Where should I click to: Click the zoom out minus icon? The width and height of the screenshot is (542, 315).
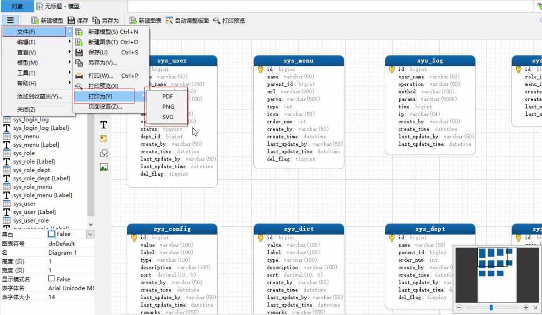point(459,307)
